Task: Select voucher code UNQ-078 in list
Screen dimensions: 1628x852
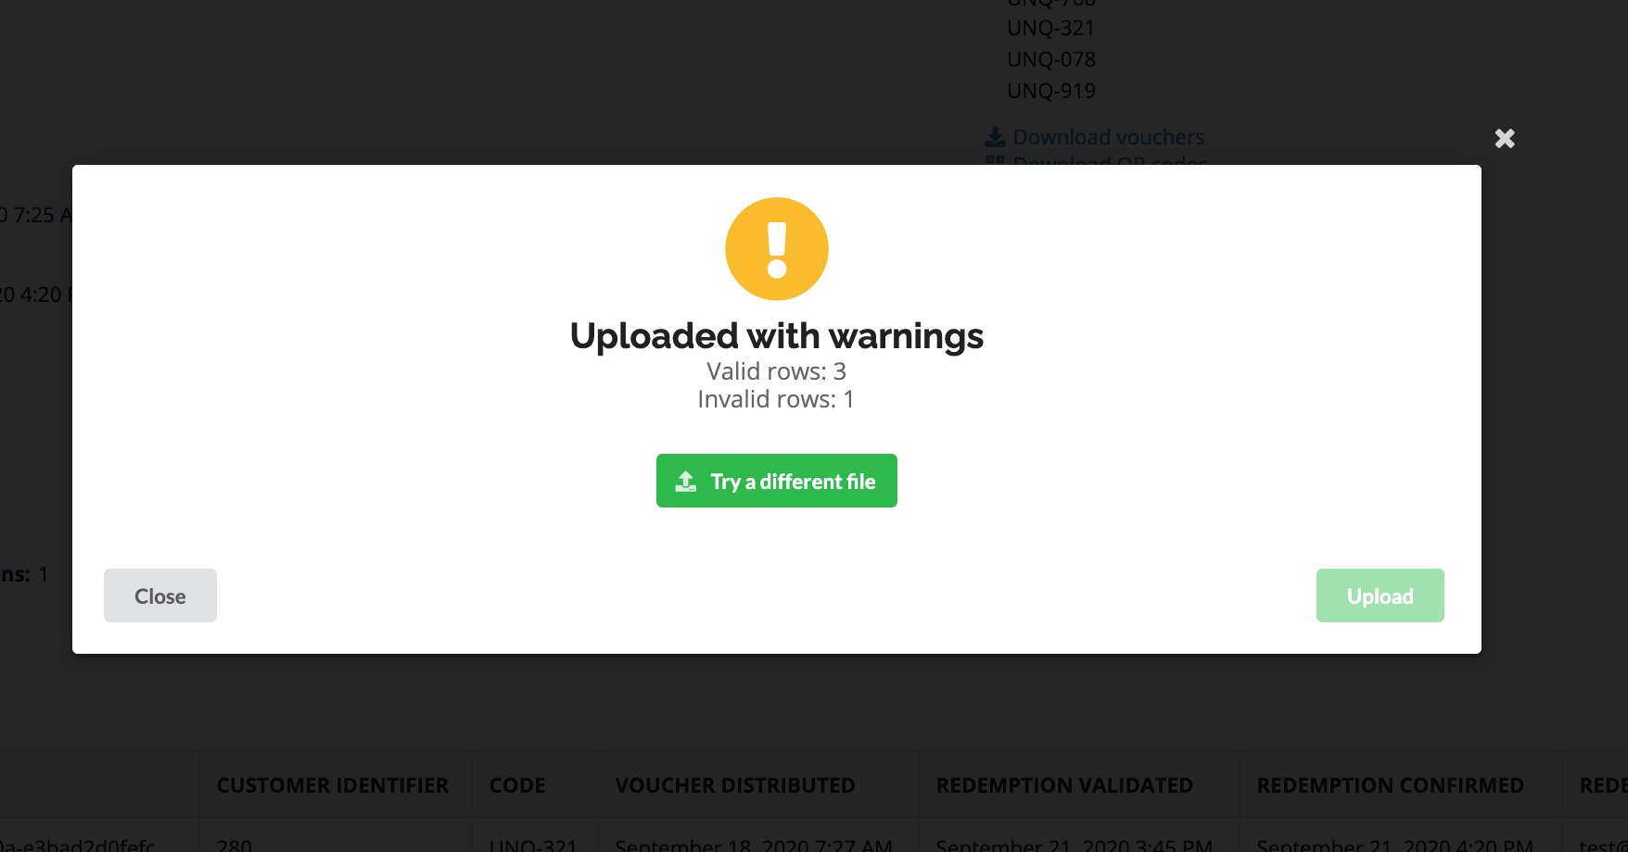Action: [x=1051, y=59]
